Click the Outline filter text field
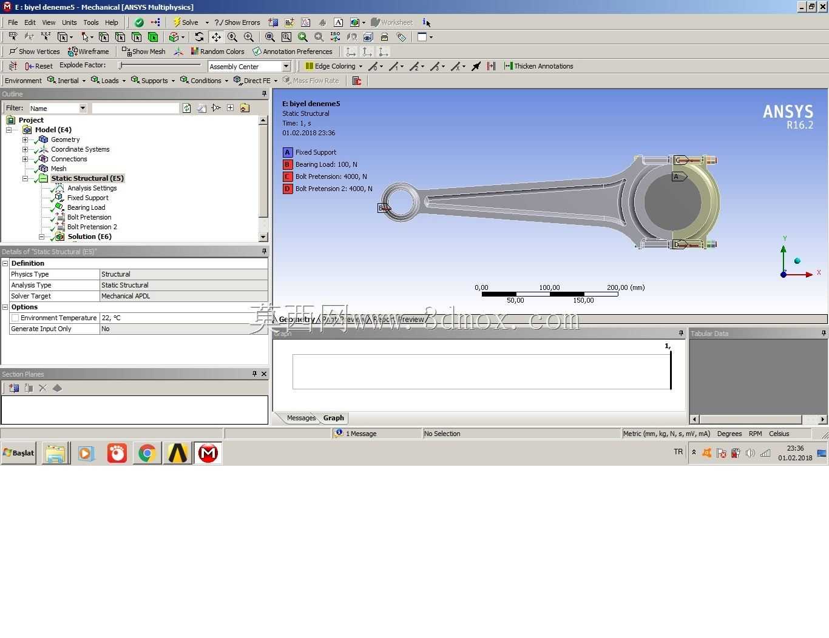The image size is (829, 638). pos(135,108)
